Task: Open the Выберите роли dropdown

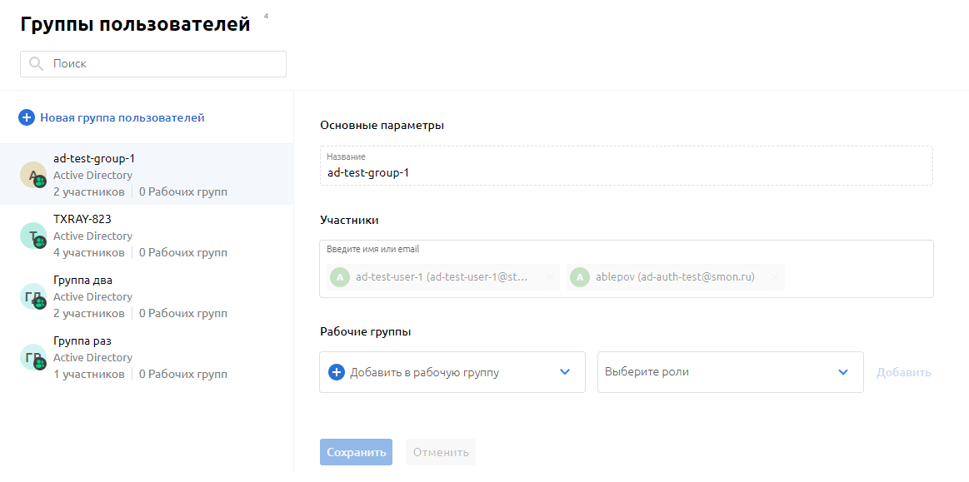Action: pyautogui.click(x=842, y=372)
